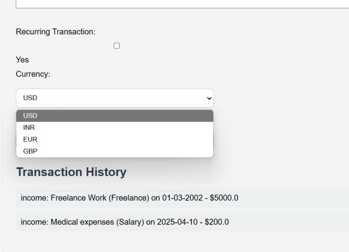The image size is (349, 252).
Task: Click the Currency label text
Action: pos(33,74)
